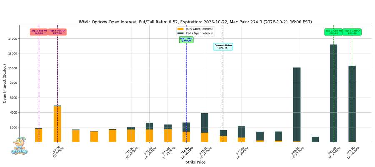Click the stacked bar at strike 275.00
Screen dimensions: 375x167
coord(205,127)
